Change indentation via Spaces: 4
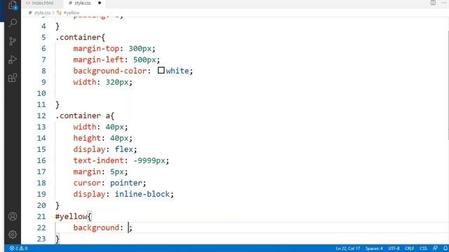The image size is (449, 252). (x=374, y=248)
